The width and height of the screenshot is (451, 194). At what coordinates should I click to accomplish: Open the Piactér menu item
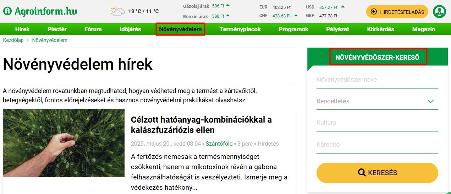tap(57, 29)
